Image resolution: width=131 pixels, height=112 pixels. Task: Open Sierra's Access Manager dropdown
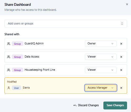(x=101, y=88)
